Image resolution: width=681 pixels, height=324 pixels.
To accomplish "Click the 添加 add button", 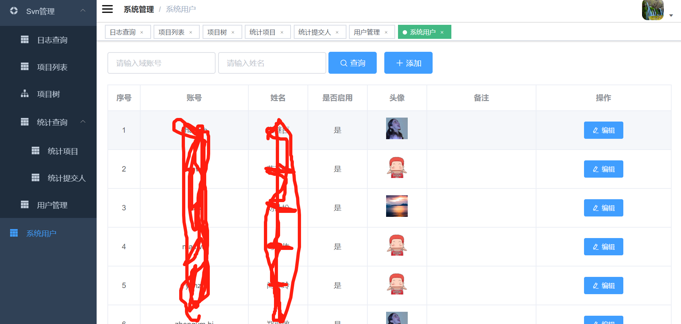I will click(x=408, y=63).
